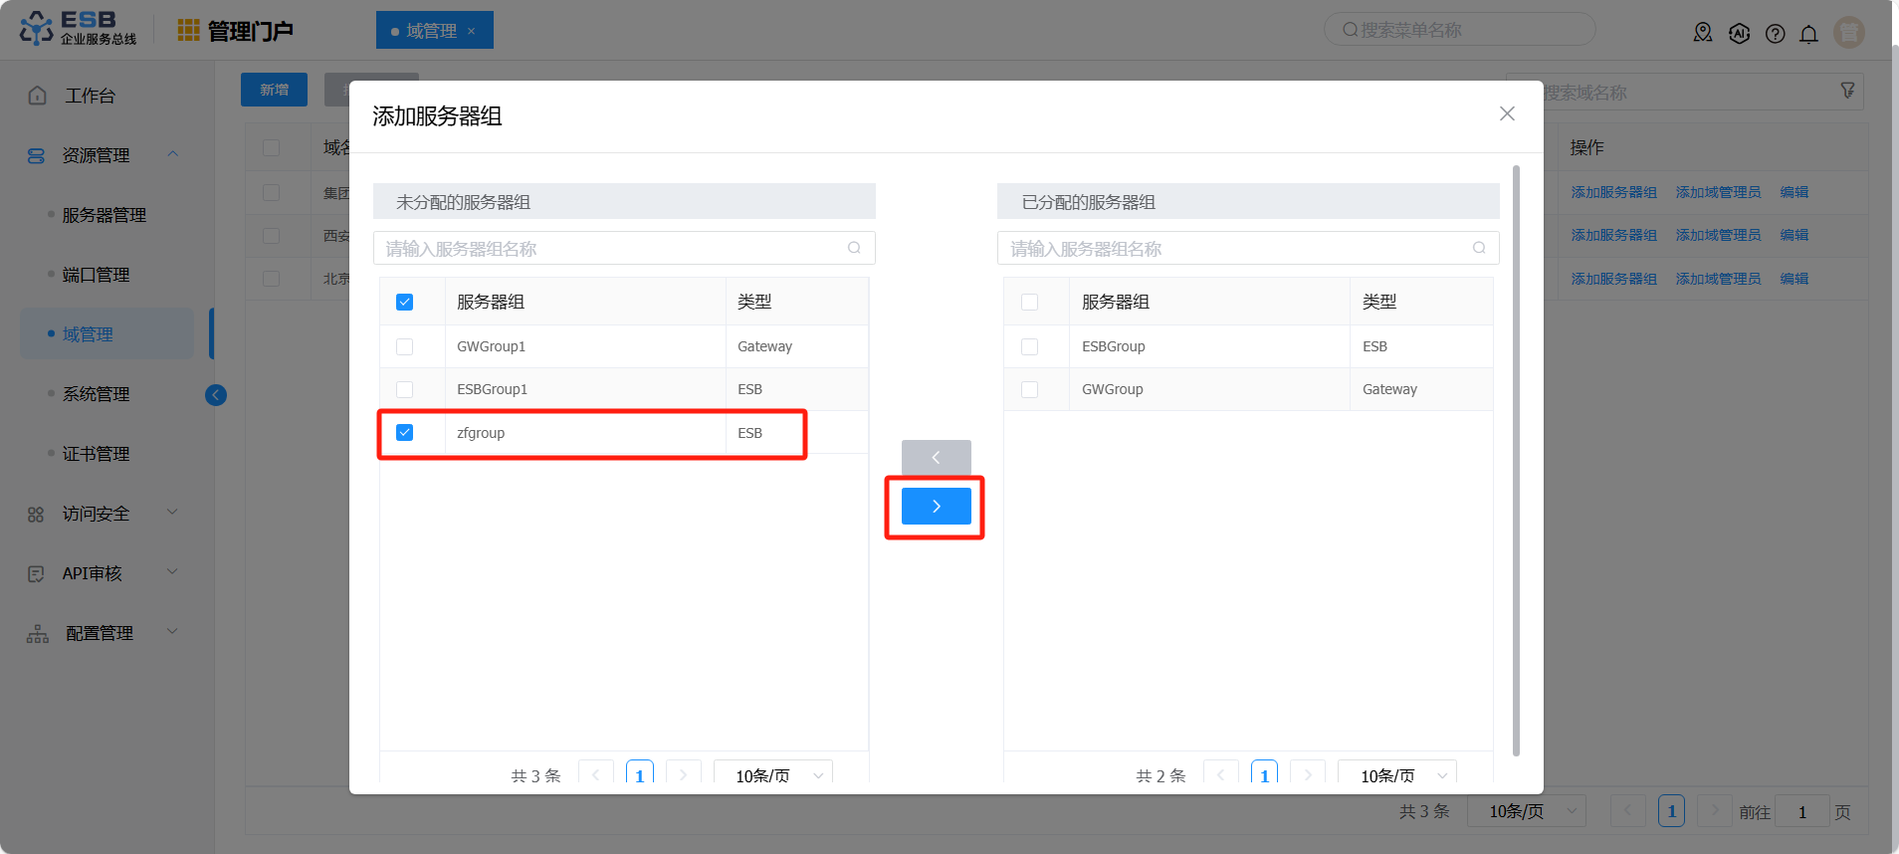This screenshot has height=854, width=1899.
Task: Uncheck the zfgroup row checkbox
Action: click(x=404, y=432)
